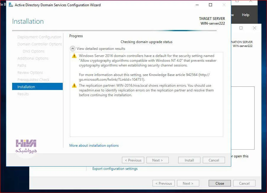Open the Help menu

(x=246, y=15)
